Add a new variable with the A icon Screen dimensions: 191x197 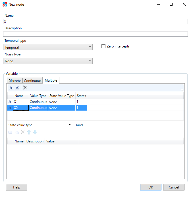tap(11, 88)
